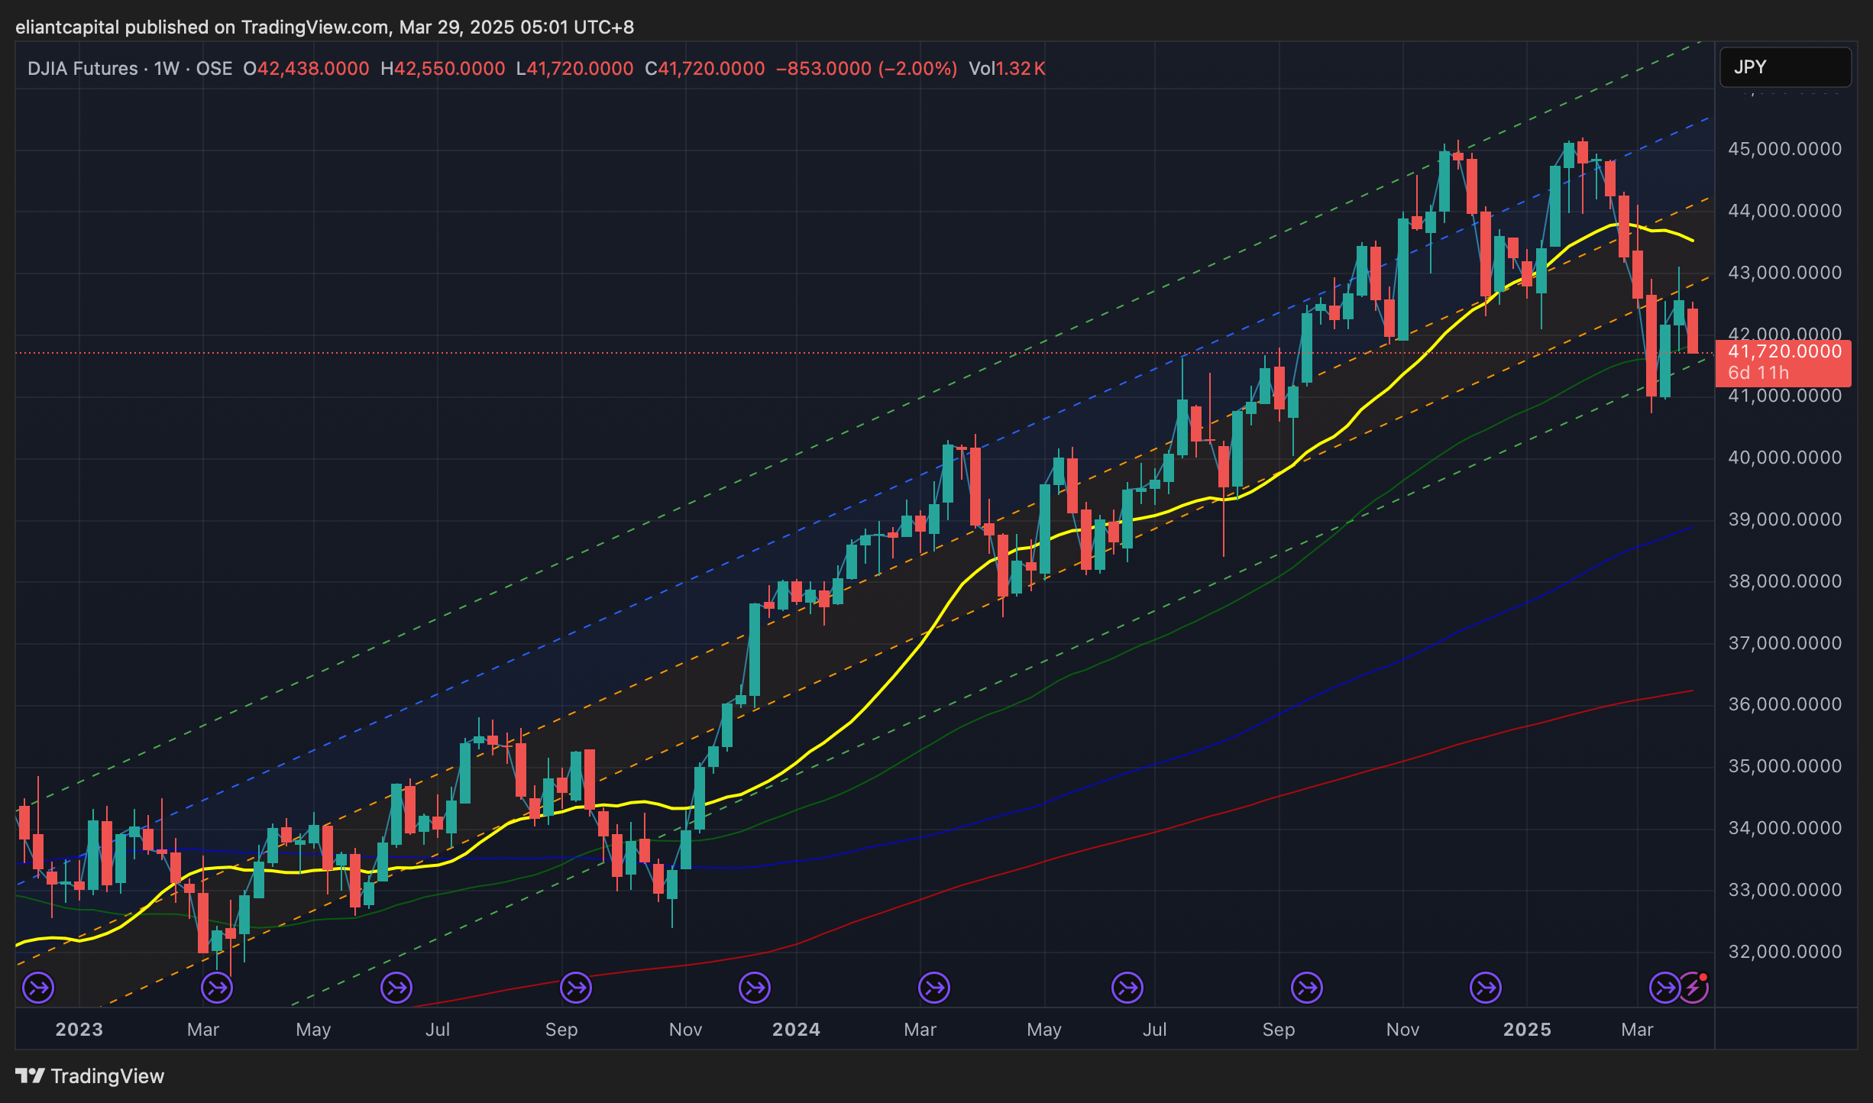Click the 45,000.0000 price axis label
The width and height of the screenshot is (1873, 1103).
(x=1784, y=149)
